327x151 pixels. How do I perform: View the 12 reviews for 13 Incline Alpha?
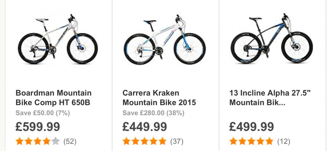pyautogui.click(x=284, y=141)
